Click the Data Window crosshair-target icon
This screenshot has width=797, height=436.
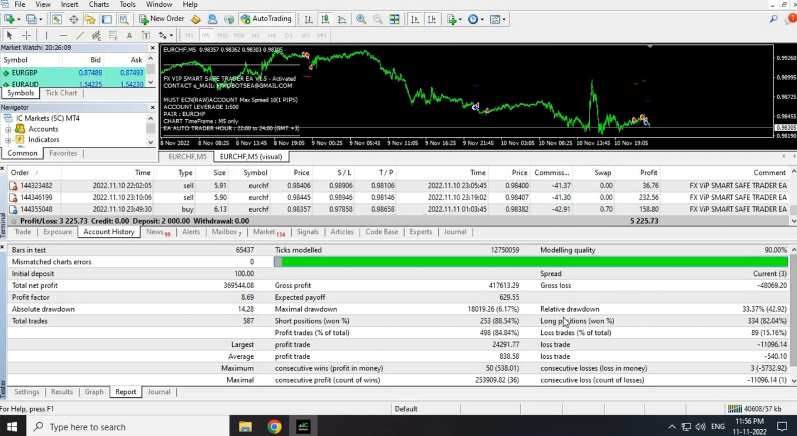(74, 19)
